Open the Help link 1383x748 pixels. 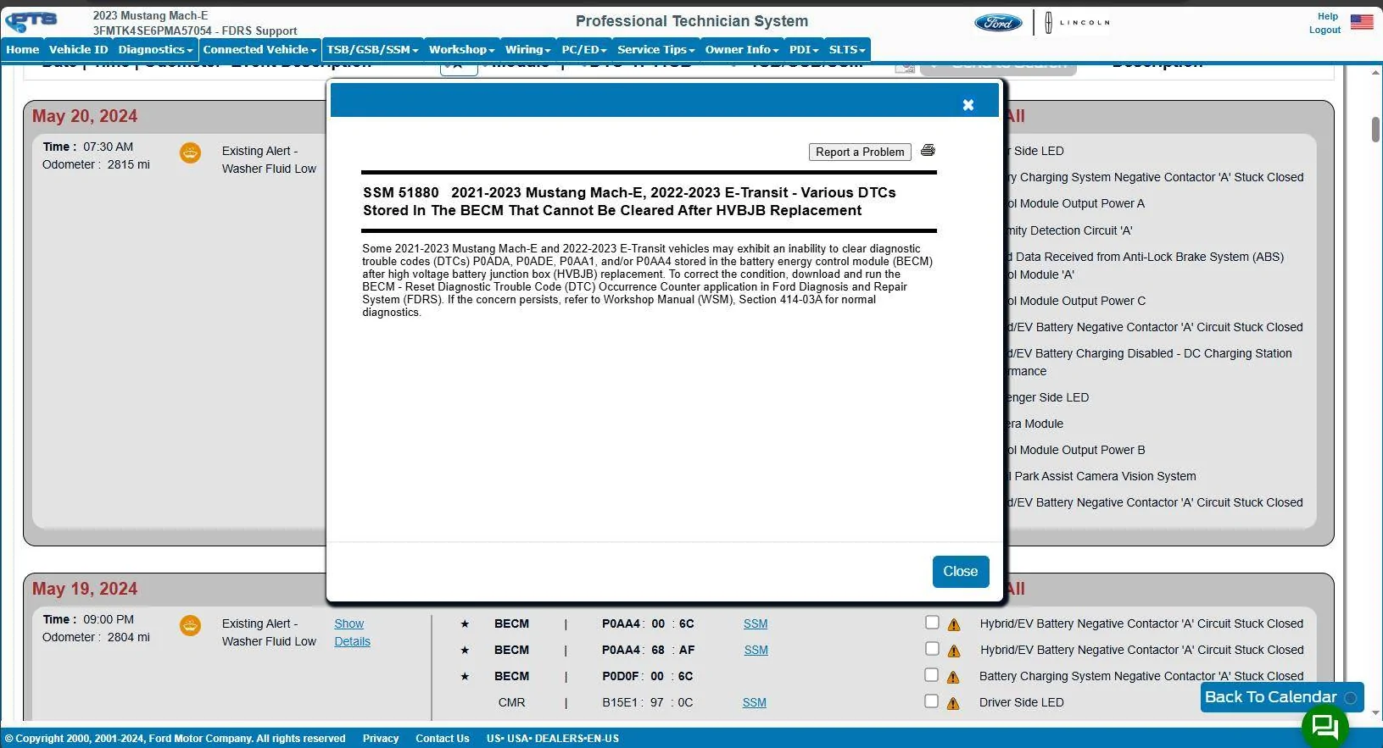pyautogui.click(x=1328, y=16)
